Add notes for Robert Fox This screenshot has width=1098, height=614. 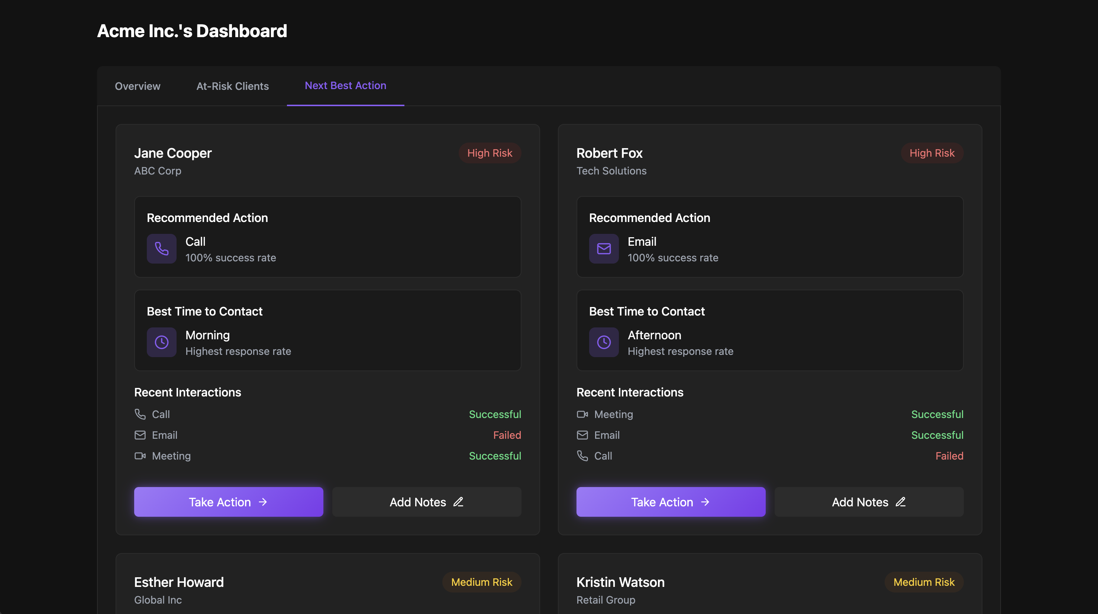click(x=869, y=502)
